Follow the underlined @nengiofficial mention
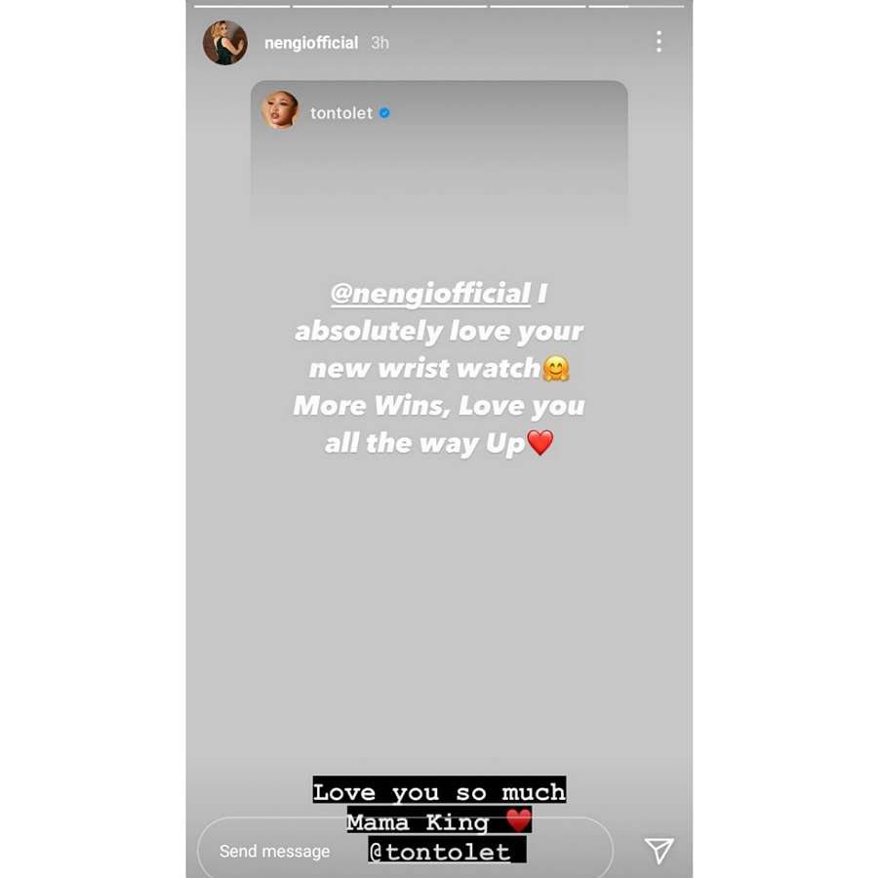Screen dimensions: 878x878 click(430, 294)
